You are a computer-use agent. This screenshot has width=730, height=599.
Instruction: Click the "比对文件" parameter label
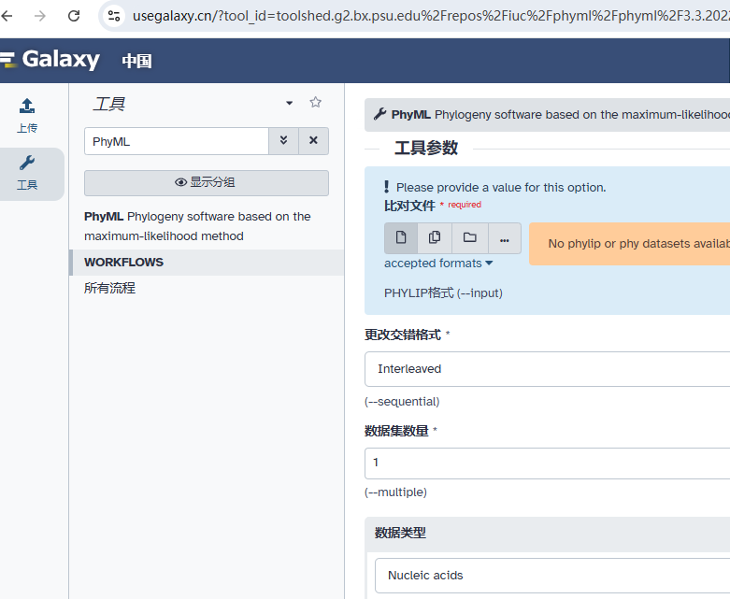[409, 206]
